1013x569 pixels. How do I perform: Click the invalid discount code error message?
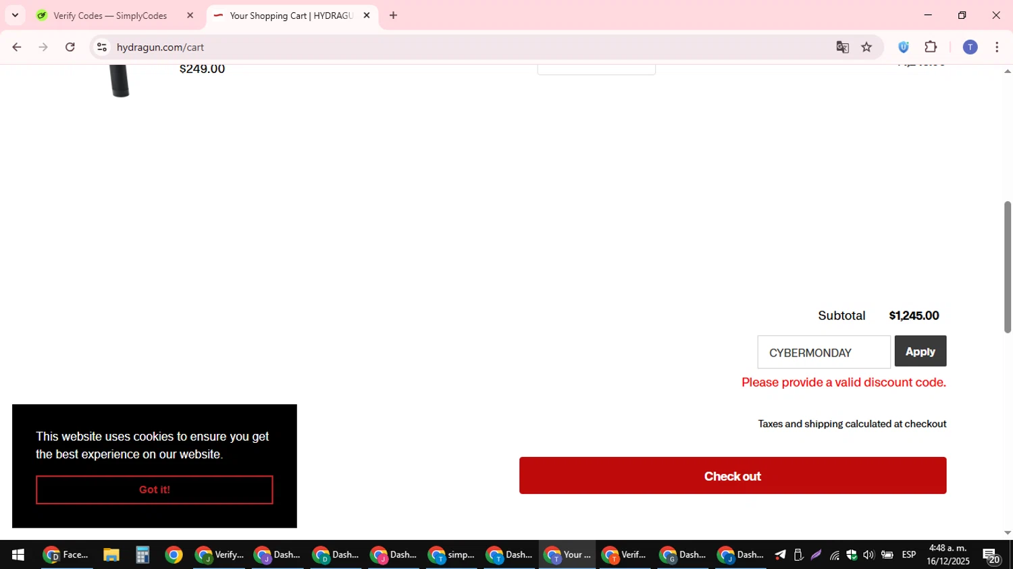[843, 383]
